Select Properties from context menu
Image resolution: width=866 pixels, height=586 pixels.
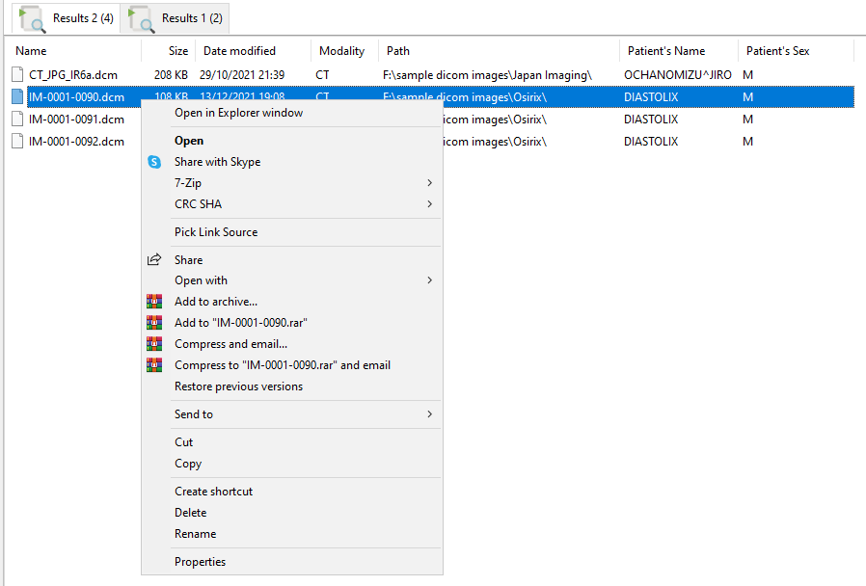pyautogui.click(x=200, y=562)
